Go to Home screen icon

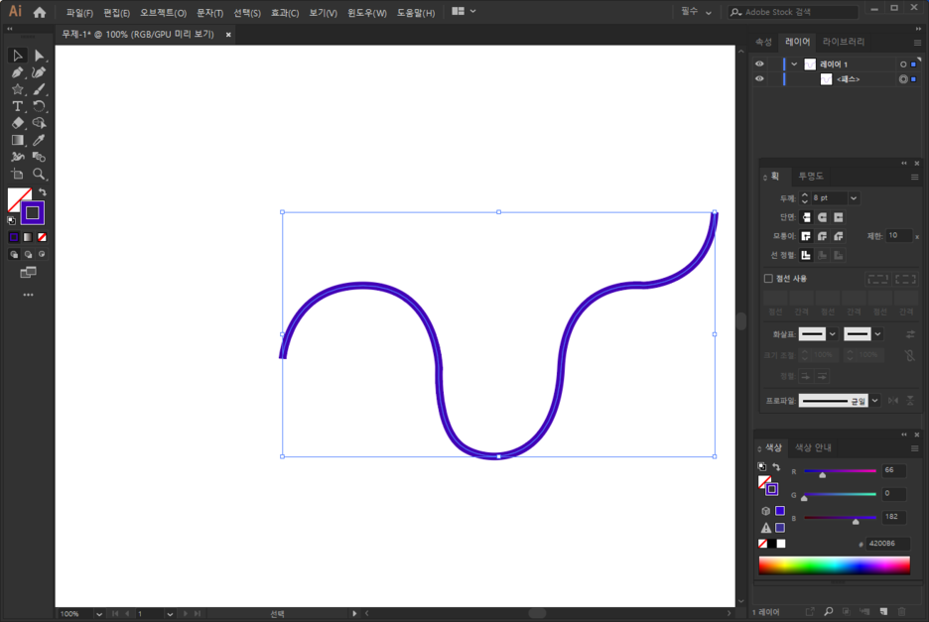tap(40, 12)
